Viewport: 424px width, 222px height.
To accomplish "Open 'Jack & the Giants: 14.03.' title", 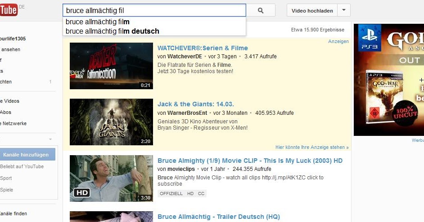I will click(x=195, y=104).
